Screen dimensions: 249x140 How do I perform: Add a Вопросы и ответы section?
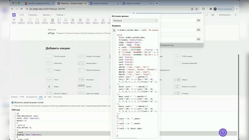pyautogui.click(x=185, y=86)
